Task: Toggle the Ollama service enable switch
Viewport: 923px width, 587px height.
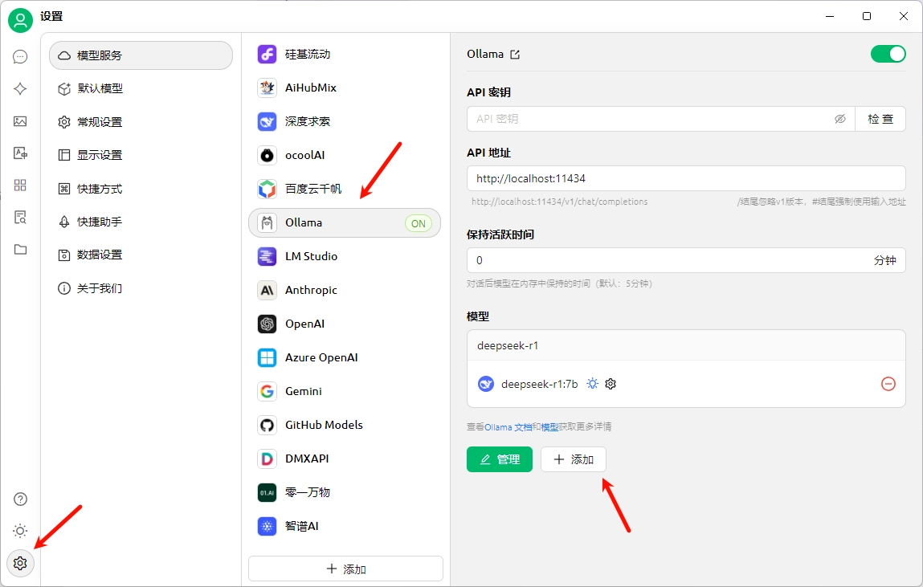Action: (888, 54)
